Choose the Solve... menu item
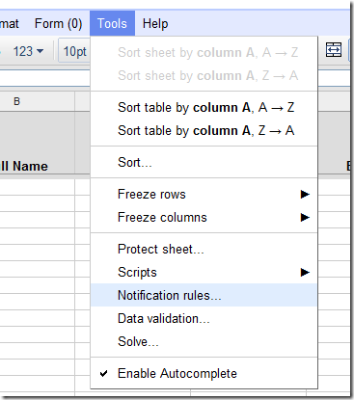The image size is (354, 400). [x=204, y=341]
